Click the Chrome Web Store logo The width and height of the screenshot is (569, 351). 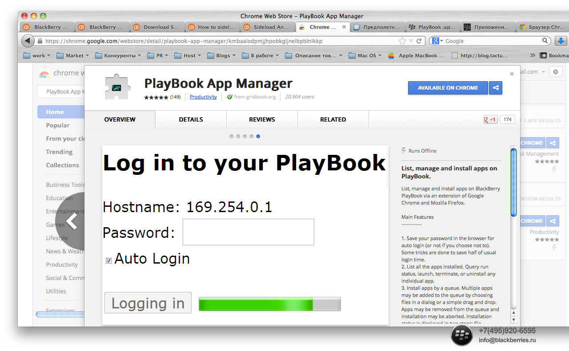(x=44, y=73)
